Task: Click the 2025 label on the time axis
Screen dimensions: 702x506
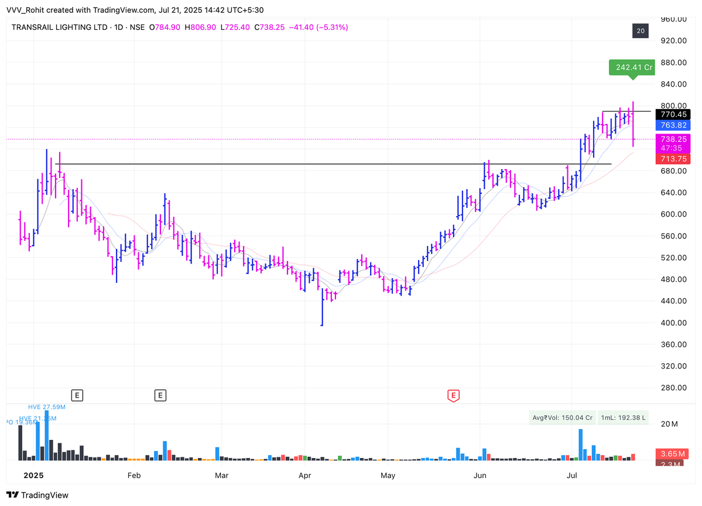Action: tap(33, 475)
